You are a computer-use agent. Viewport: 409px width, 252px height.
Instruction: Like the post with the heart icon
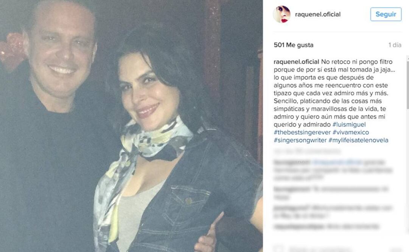pyautogui.click(x=278, y=249)
